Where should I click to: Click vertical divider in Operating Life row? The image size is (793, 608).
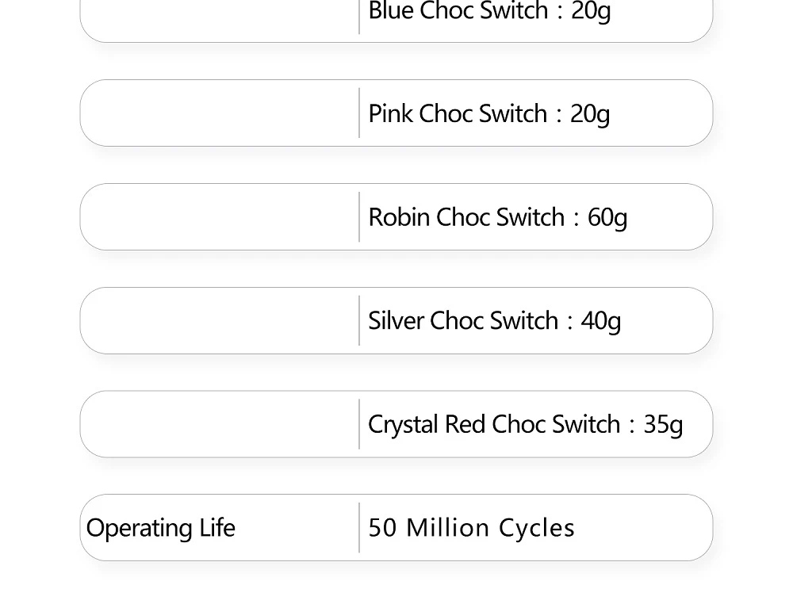pos(359,528)
